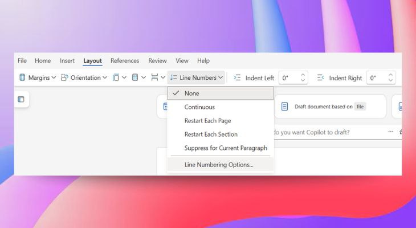The width and height of the screenshot is (416, 228).
Task: Decrease Indent Right with down arrow
Action: (x=390, y=80)
